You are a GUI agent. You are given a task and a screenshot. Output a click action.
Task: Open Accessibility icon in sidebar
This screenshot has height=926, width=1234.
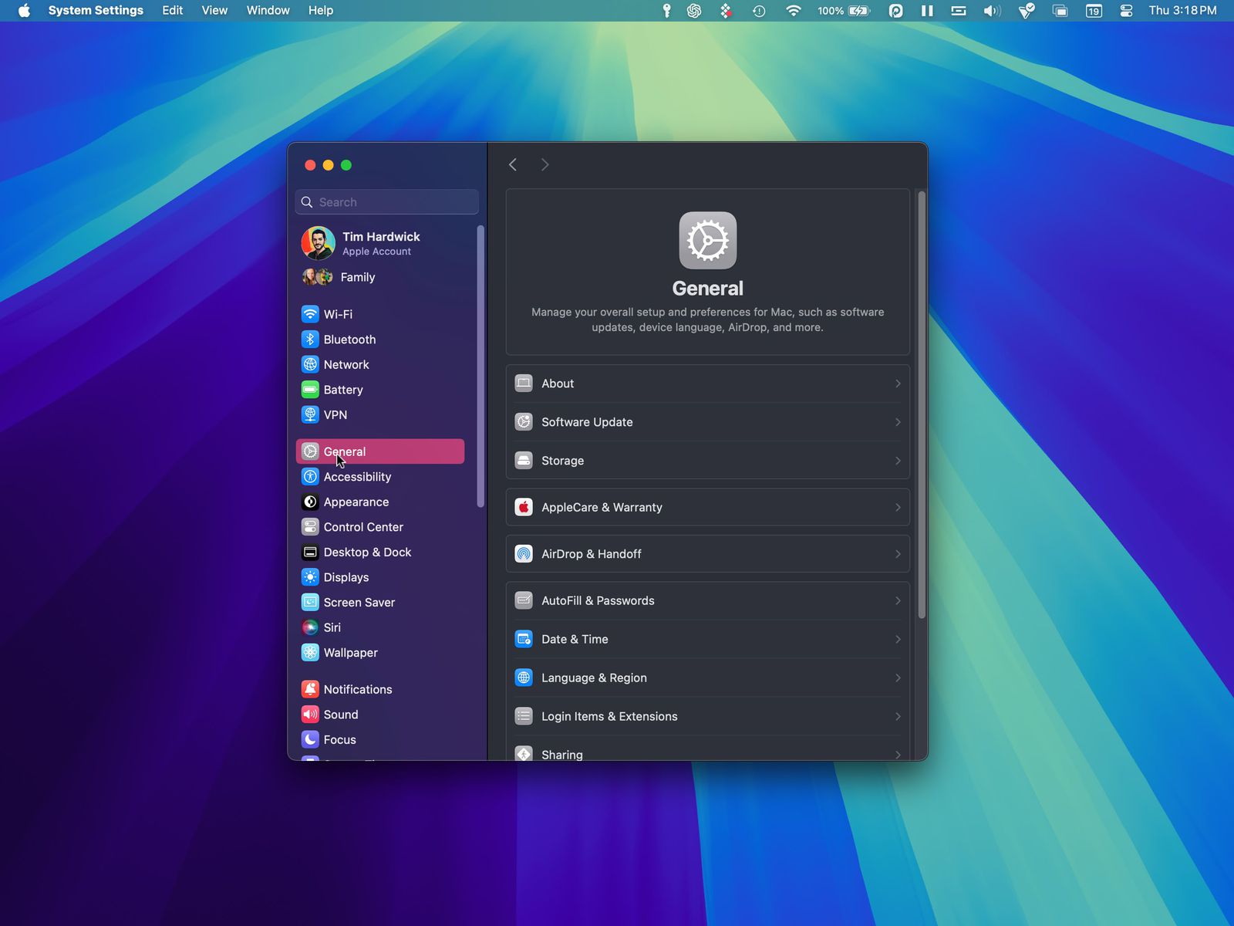[310, 477]
